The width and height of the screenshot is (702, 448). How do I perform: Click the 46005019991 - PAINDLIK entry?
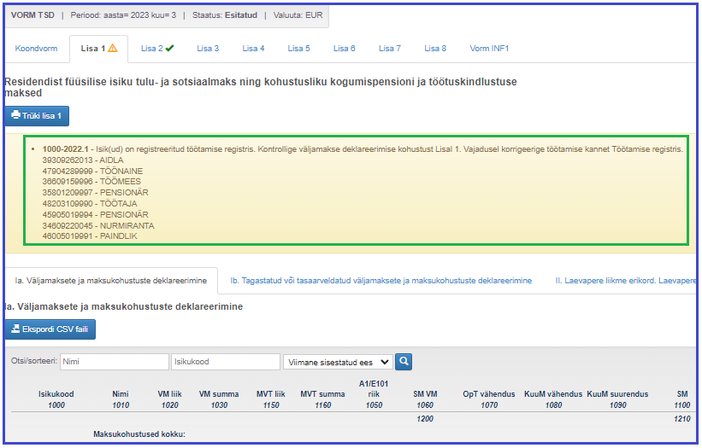[90, 236]
